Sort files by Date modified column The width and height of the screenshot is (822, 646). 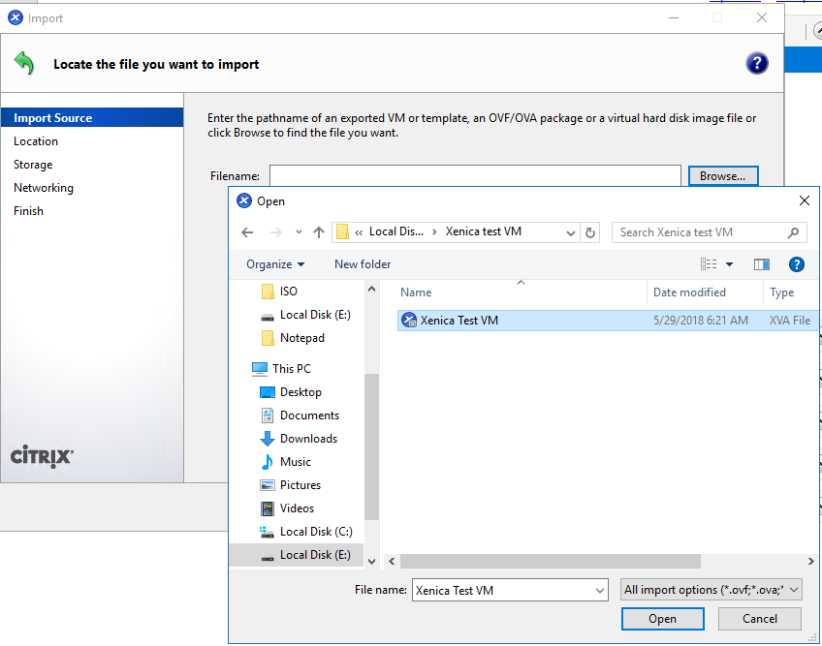(689, 292)
